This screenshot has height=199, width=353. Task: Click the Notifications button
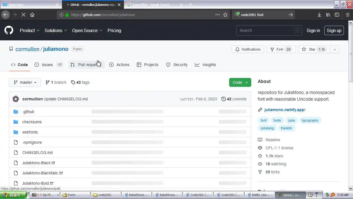[x=248, y=49]
